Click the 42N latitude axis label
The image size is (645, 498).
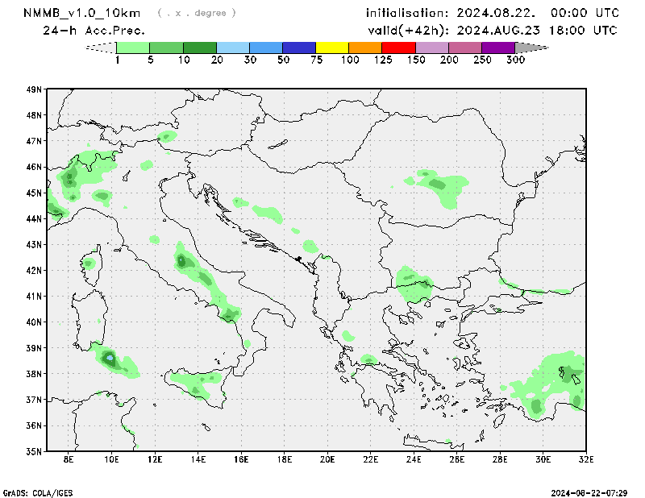coord(34,270)
